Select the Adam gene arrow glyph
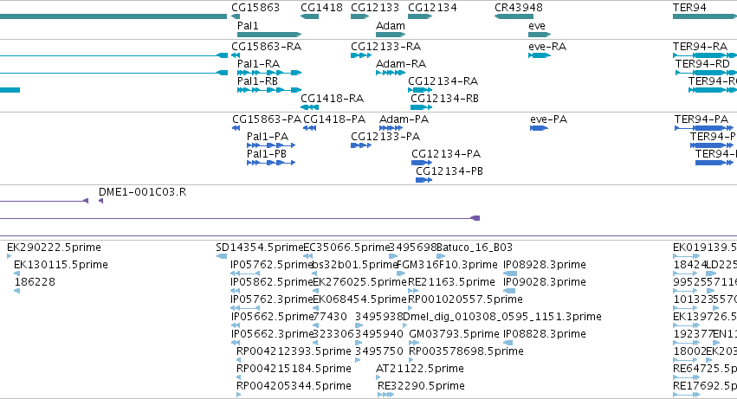737x399 pixels. coord(390,35)
